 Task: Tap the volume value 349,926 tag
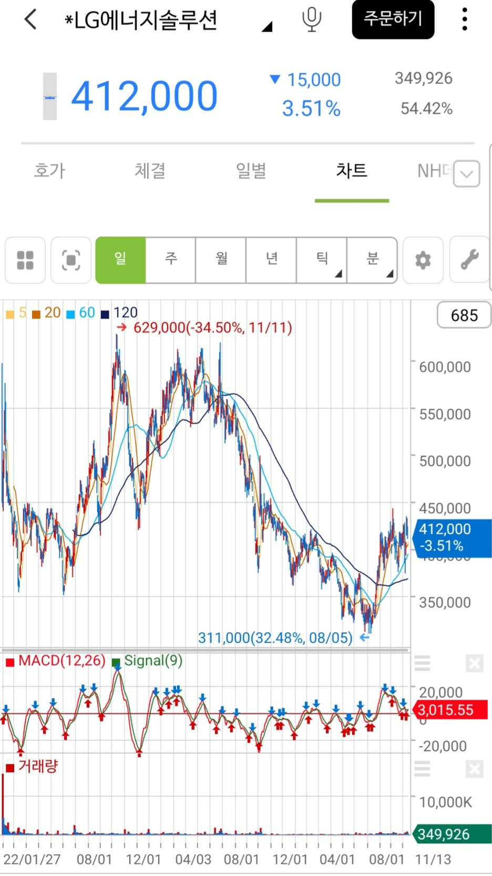453,834
